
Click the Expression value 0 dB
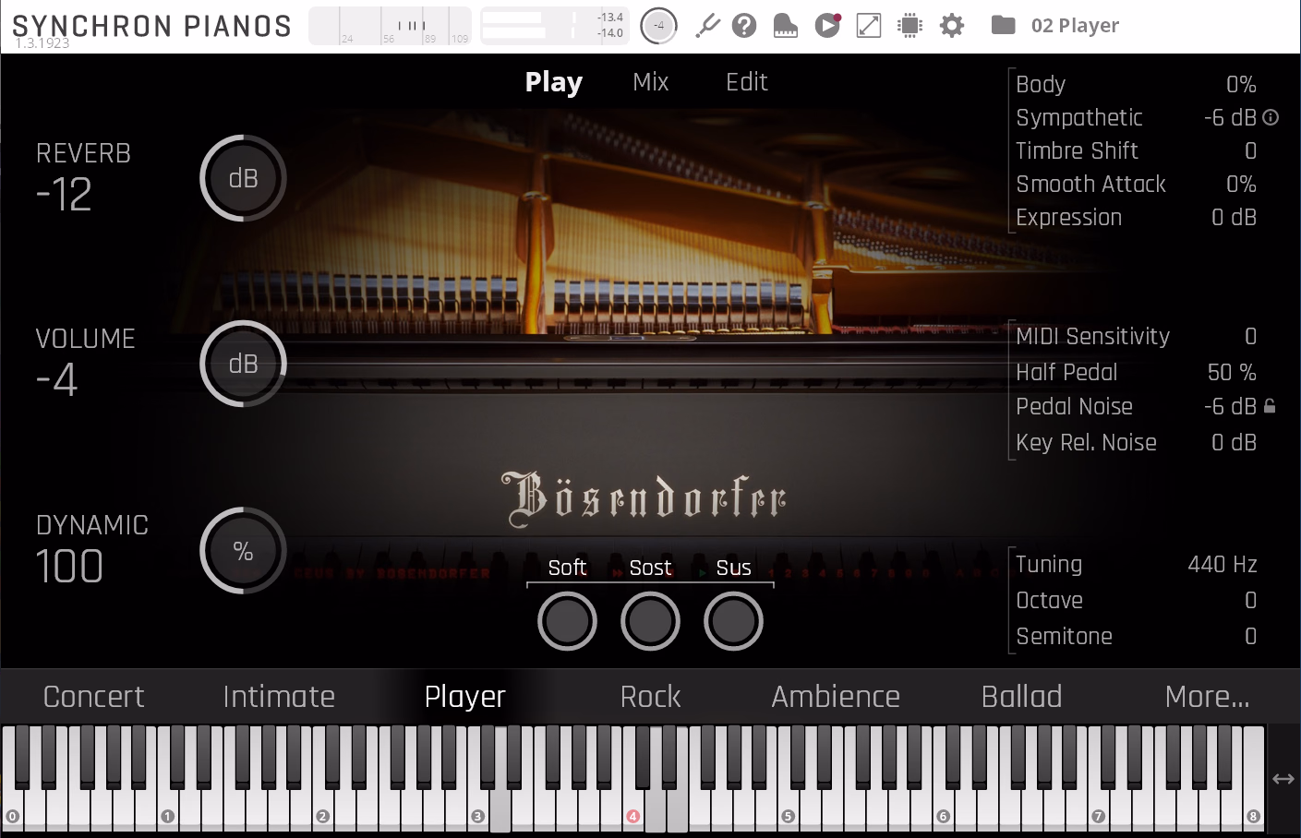pos(1234,217)
